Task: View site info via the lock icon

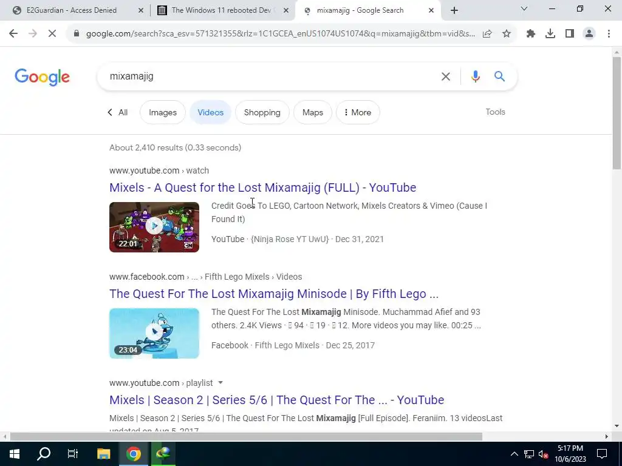Action: (77, 34)
